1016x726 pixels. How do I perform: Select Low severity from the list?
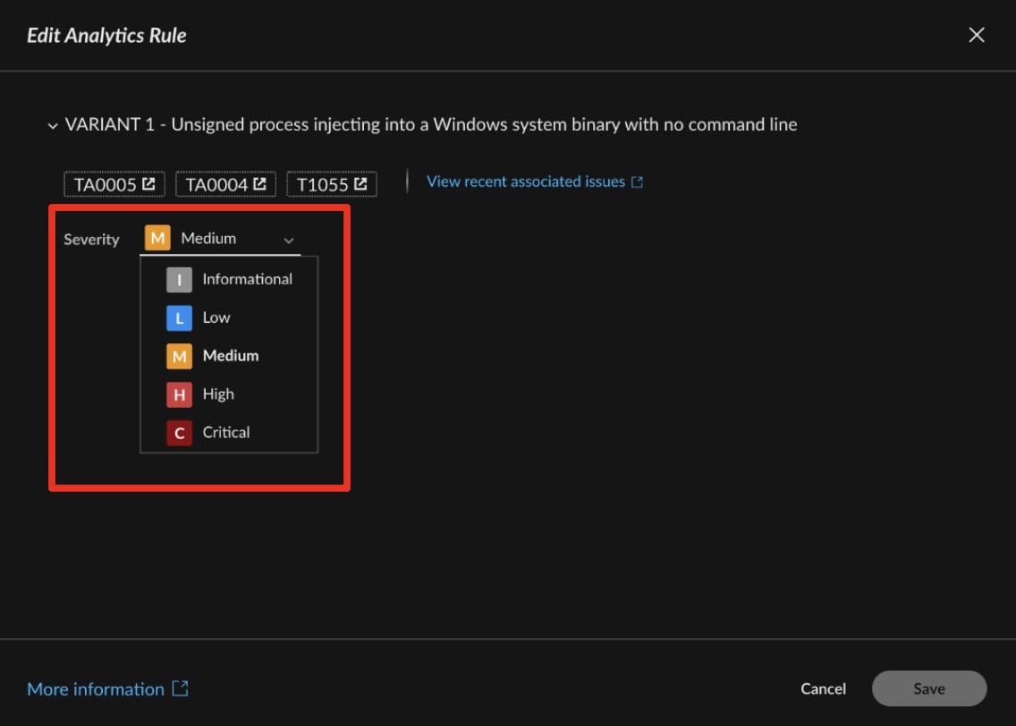(x=215, y=317)
